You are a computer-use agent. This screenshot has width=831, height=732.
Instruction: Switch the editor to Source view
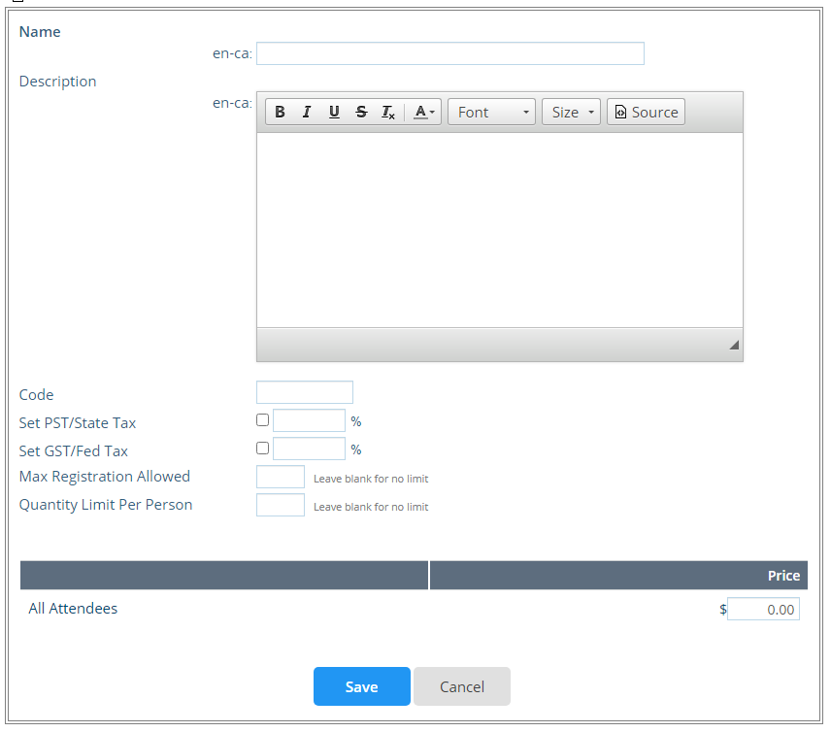[x=646, y=113]
